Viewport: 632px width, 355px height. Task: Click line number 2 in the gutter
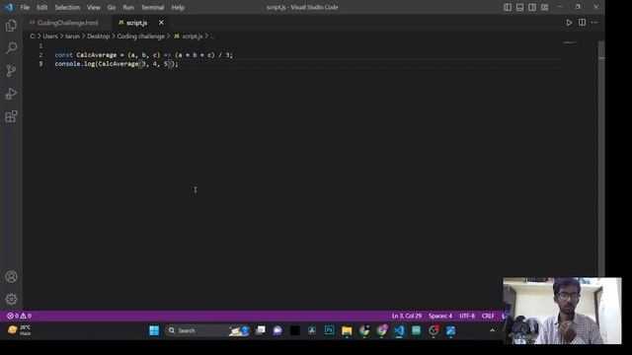[40, 55]
